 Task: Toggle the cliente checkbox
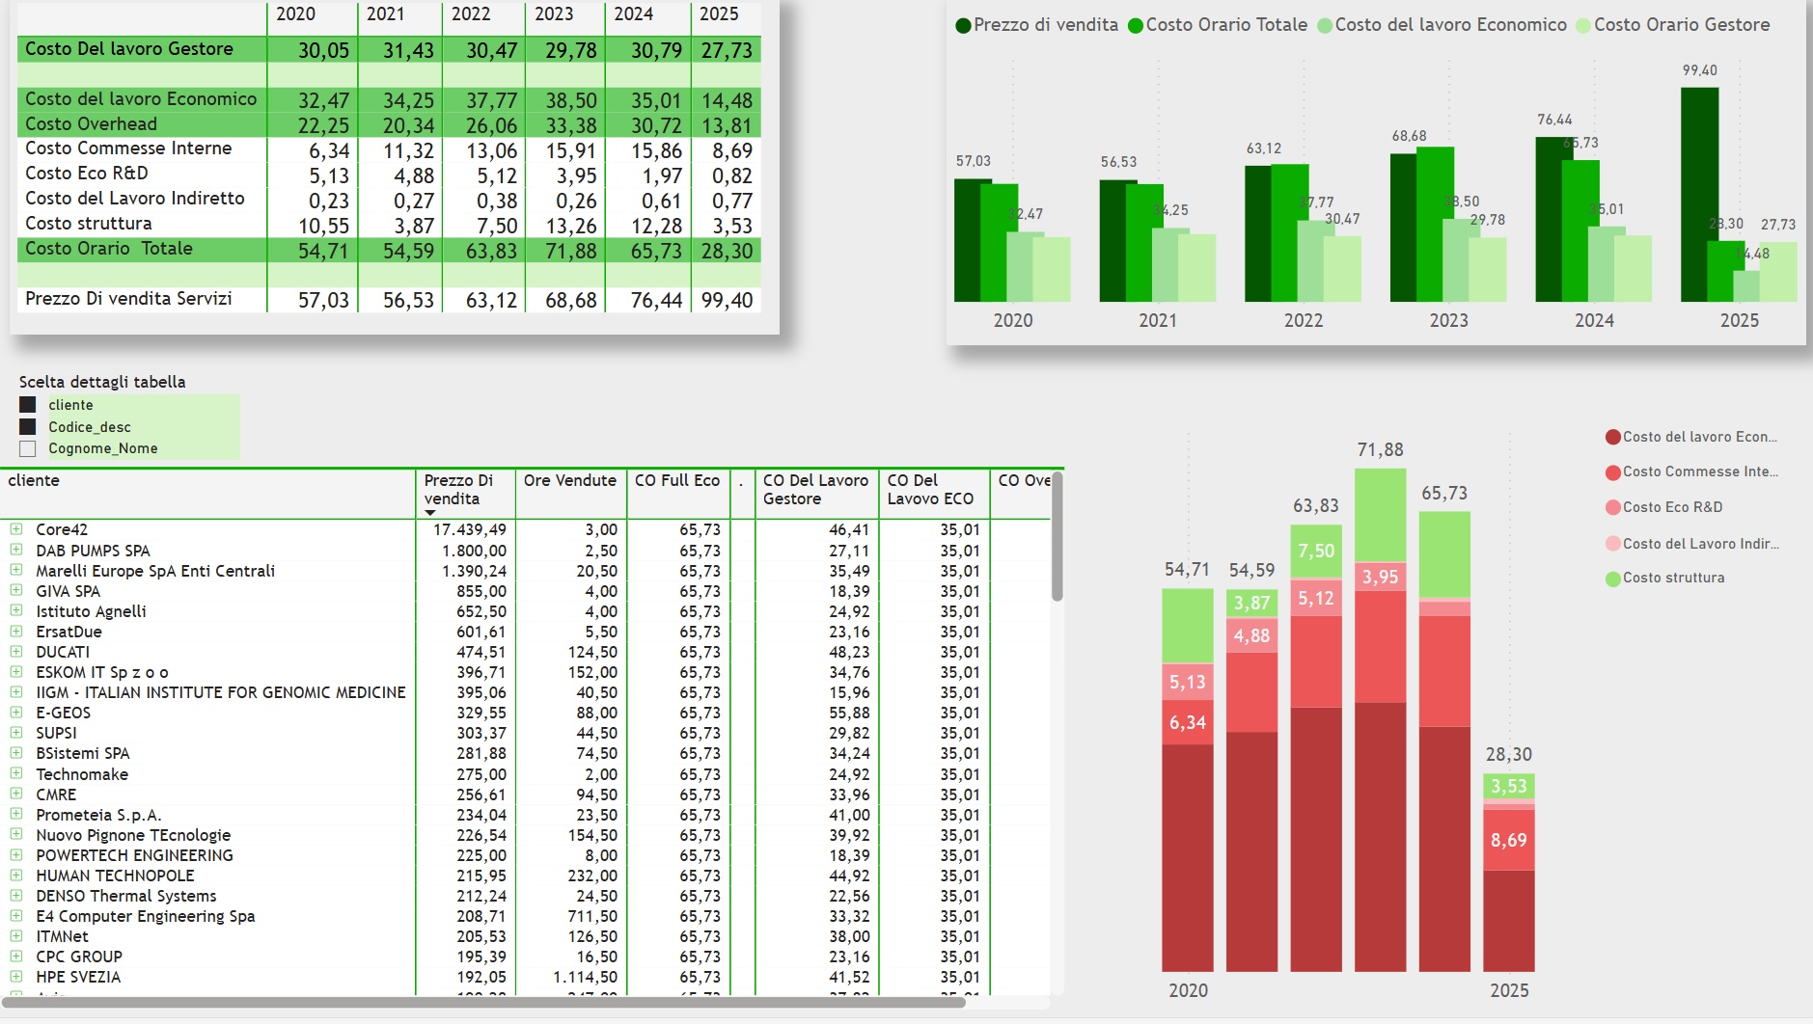[28, 405]
